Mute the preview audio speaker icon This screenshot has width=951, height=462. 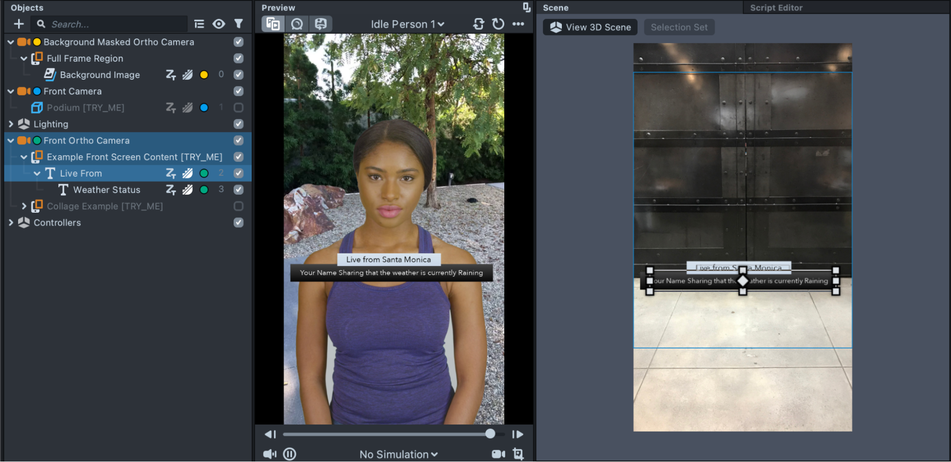point(270,454)
